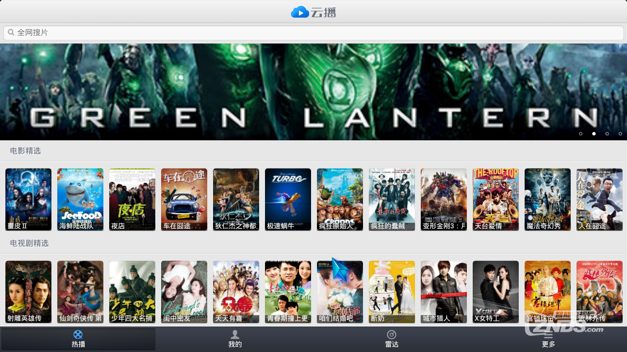Open movie 海鲜陆战队 poster
This screenshot has width=627, height=352.
click(80, 199)
